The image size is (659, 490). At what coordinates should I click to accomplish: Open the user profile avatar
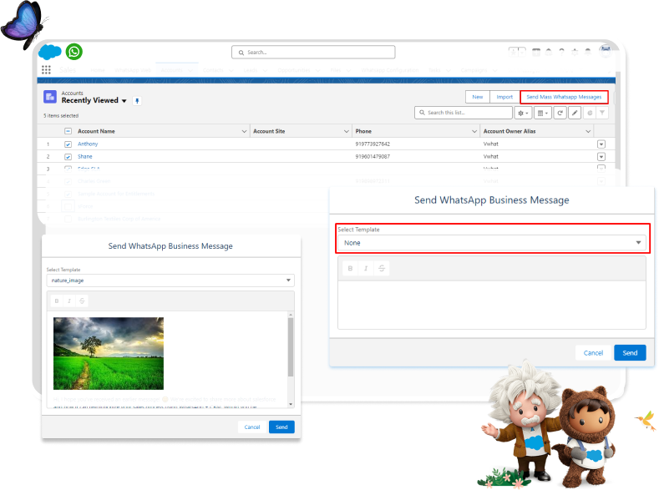point(606,51)
